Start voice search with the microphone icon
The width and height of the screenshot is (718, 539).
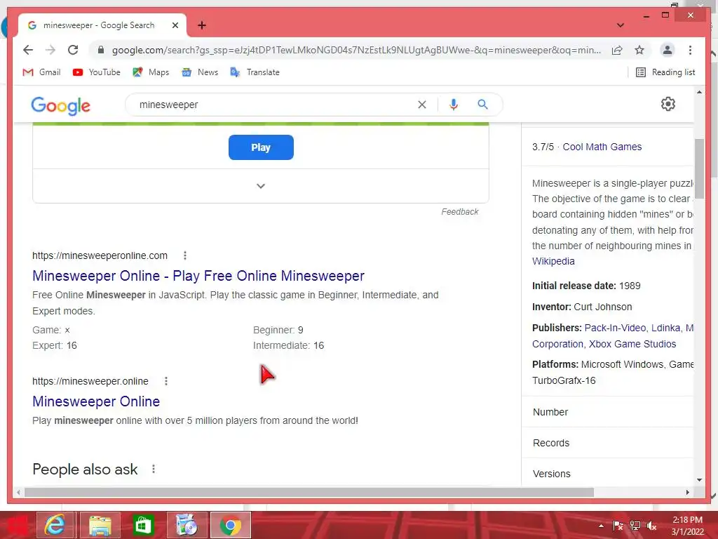pyautogui.click(x=454, y=105)
